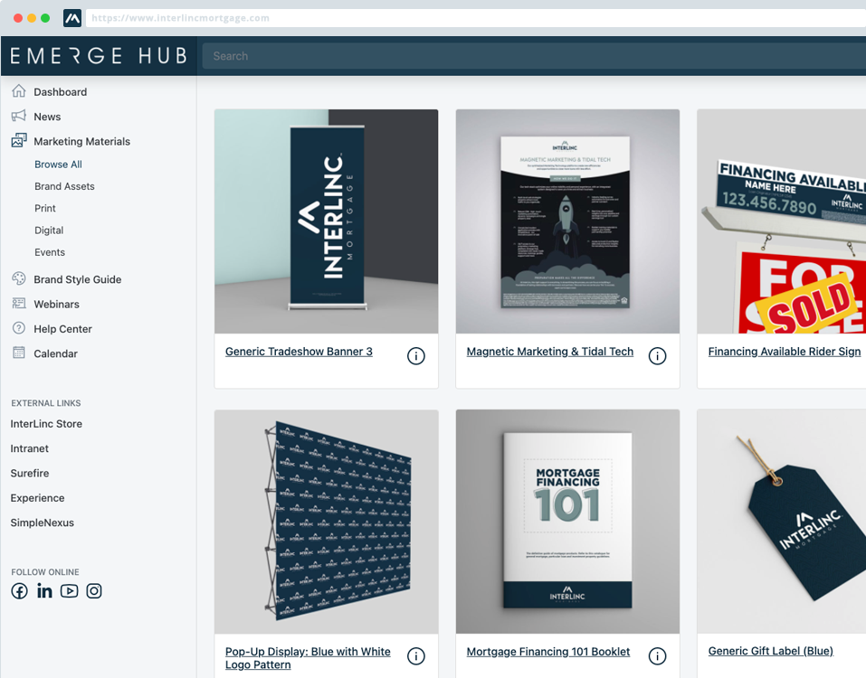Open Mortgage Financing 101 Booklet link
The image size is (866, 678).
[x=547, y=652]
